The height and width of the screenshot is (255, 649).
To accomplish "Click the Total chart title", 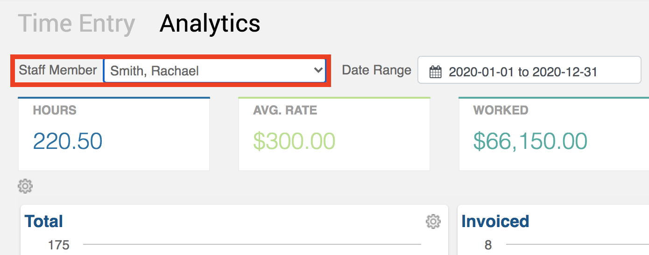I will [43, 221].
